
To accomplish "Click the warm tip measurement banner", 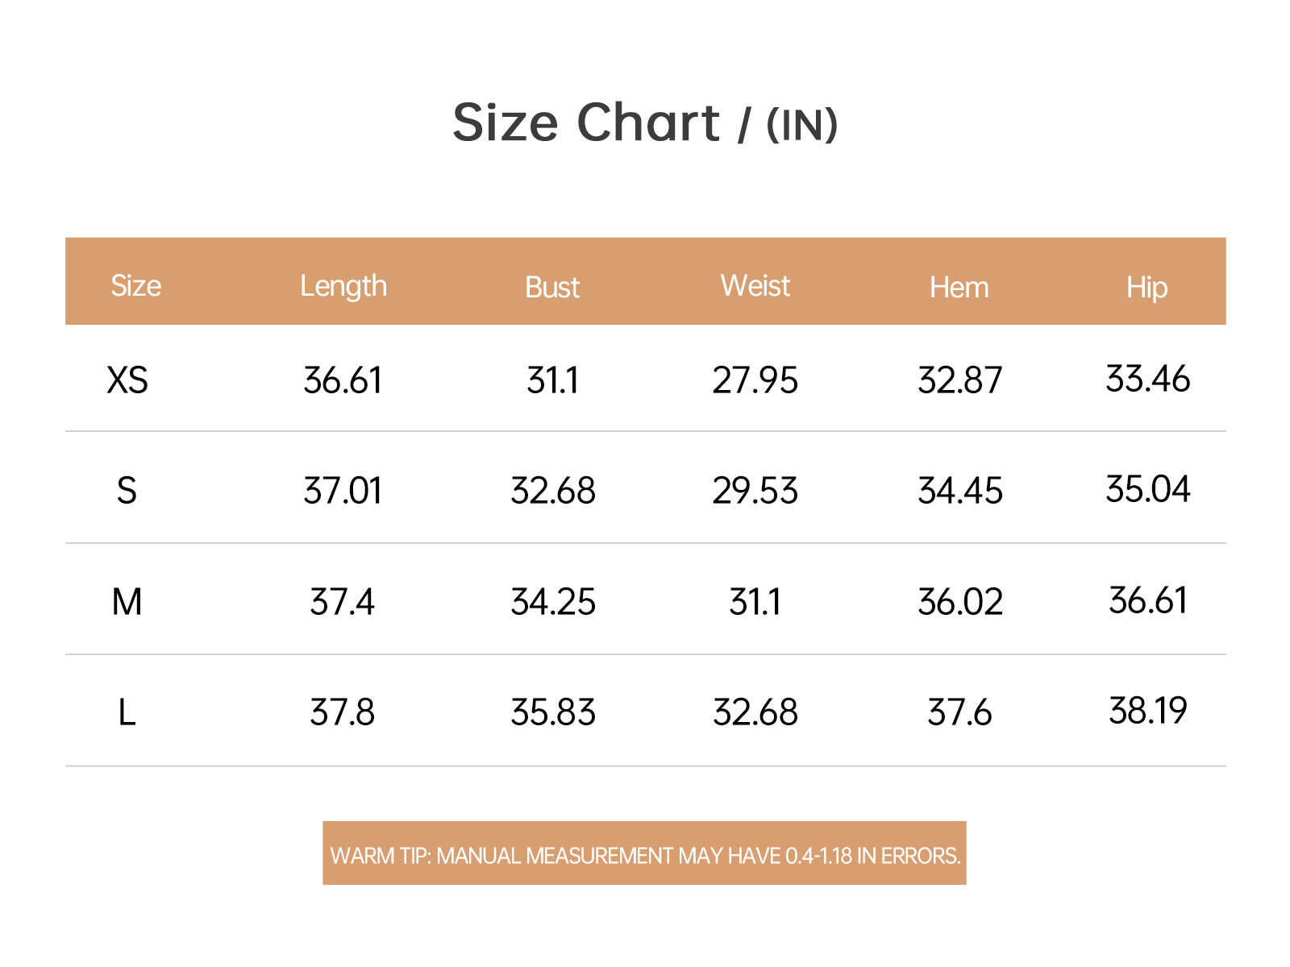I will coord(644,853).
